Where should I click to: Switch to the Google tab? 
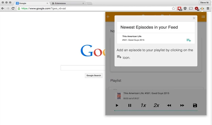coord(32,3)
